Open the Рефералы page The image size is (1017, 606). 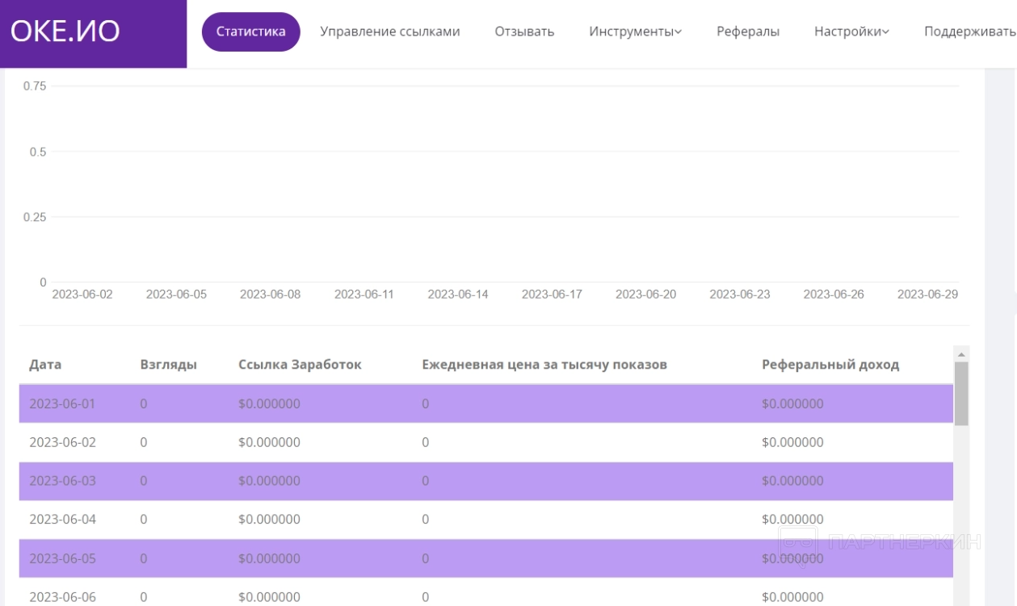(x=748, y=32)
